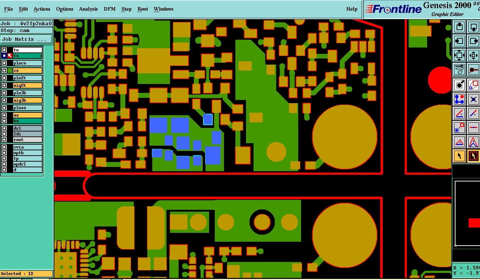Viewport: 480px width, 280px height.
Task: Select the 'sig3b' layer name
Action: (x=28, y=100)
